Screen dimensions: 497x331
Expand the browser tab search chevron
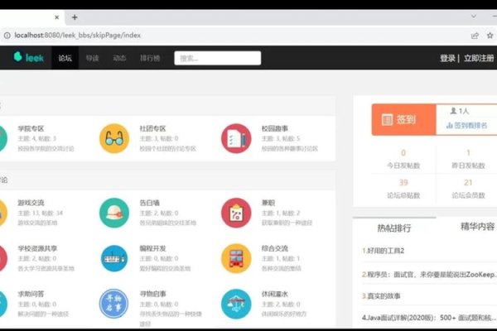pyautogui.click(x=474, y=17)
